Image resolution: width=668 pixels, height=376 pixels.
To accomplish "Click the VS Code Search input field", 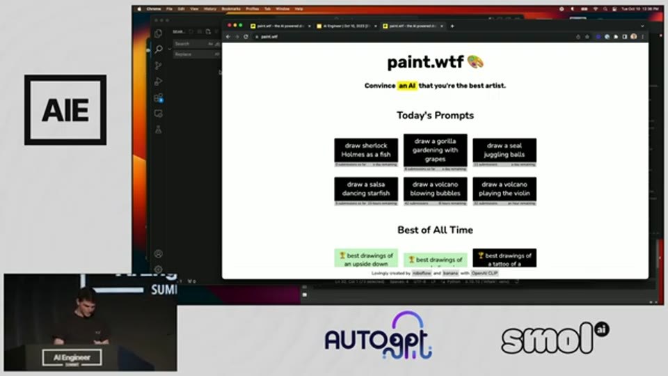I will coord(196,44).
